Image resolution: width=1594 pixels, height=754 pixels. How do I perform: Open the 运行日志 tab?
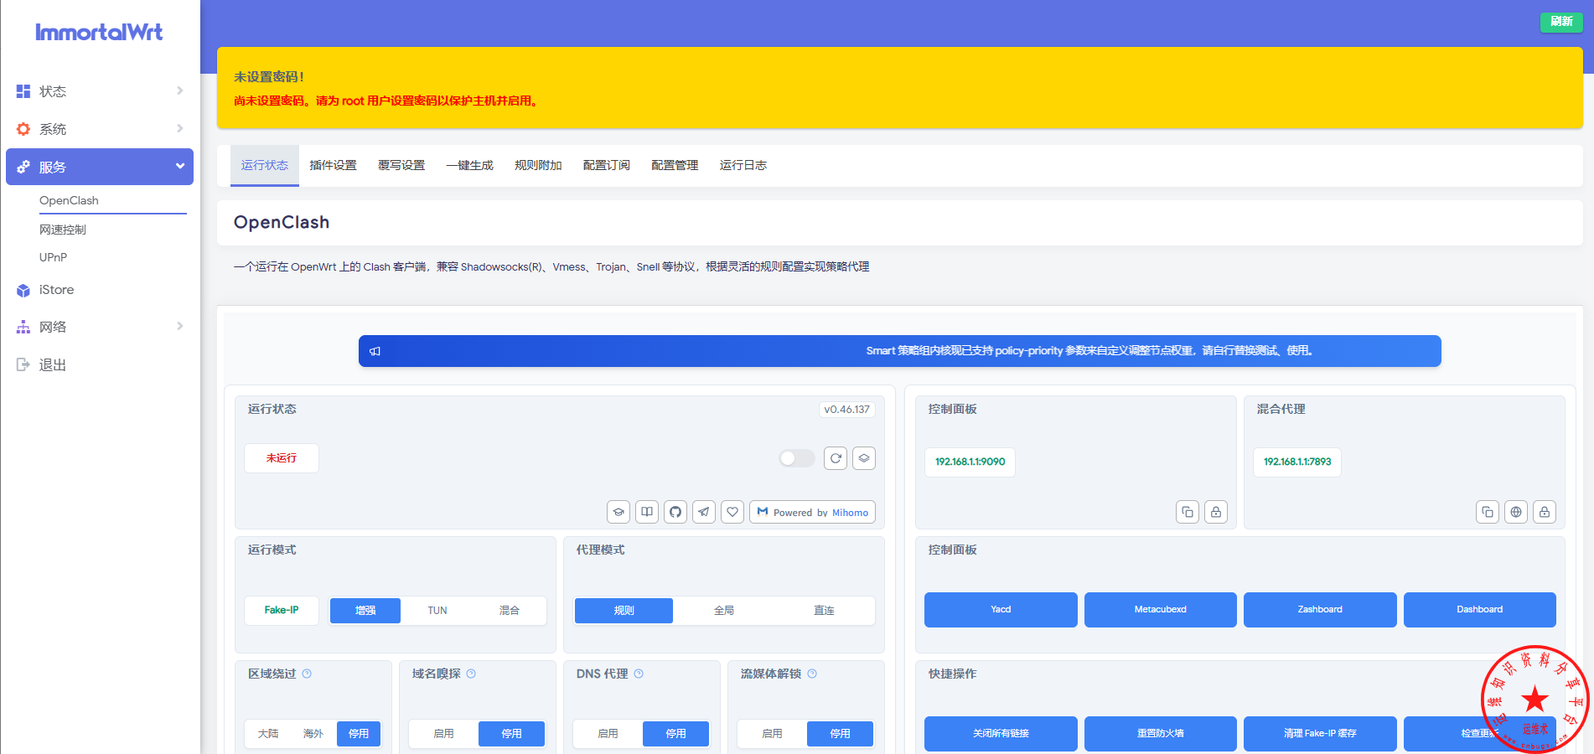pyautogui.click(x=743, y=165)
